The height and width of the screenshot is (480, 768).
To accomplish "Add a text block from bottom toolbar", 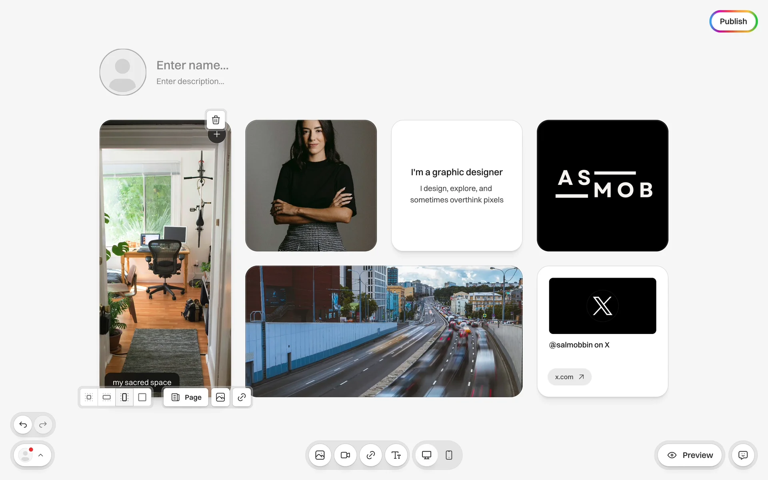I will [x=396, y=455].
